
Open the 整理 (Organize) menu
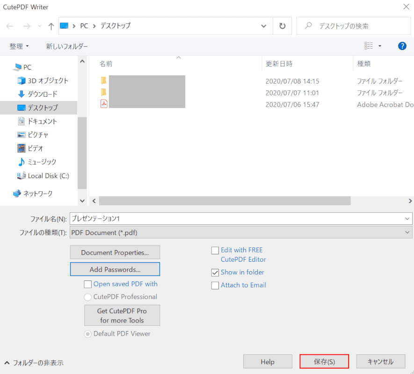coord(19,46)
